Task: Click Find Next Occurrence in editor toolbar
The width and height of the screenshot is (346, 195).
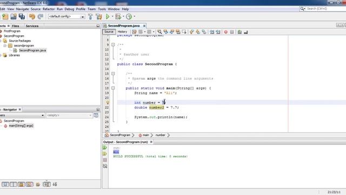Action: [x=172, y=32]
